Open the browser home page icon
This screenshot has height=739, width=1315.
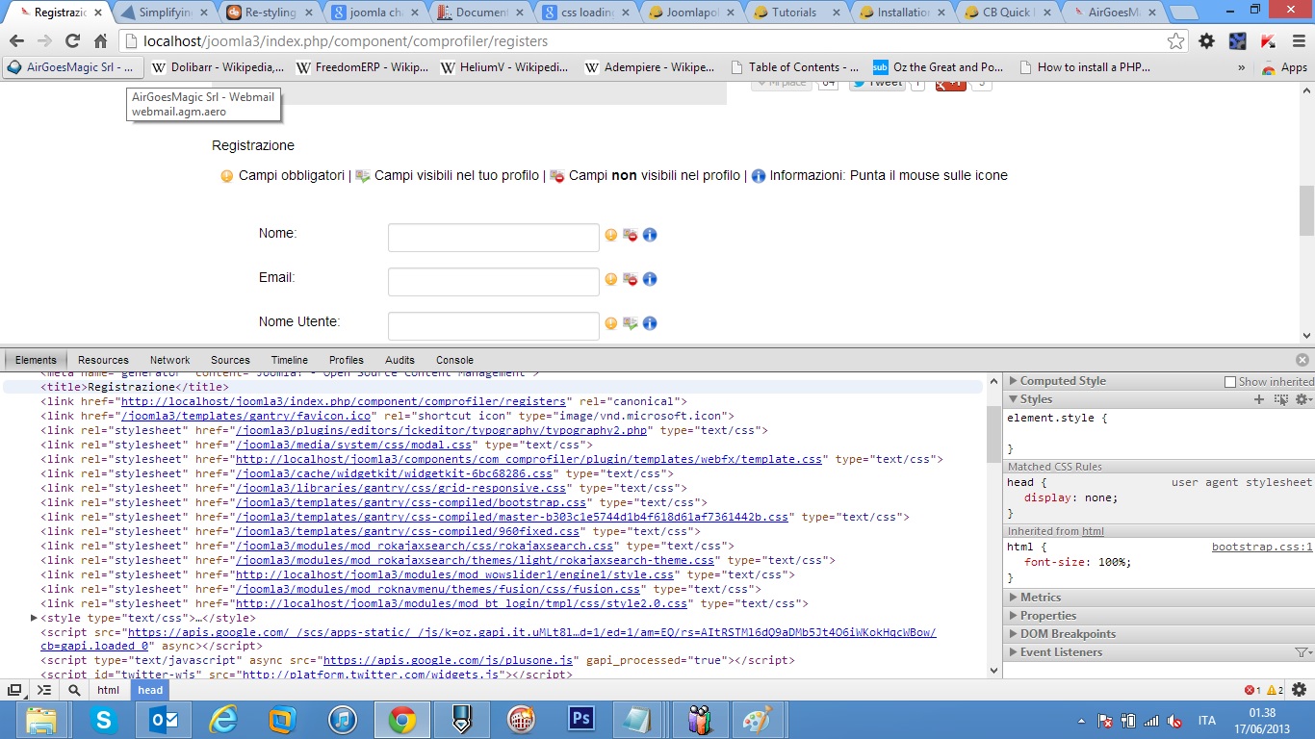point(101,41)
